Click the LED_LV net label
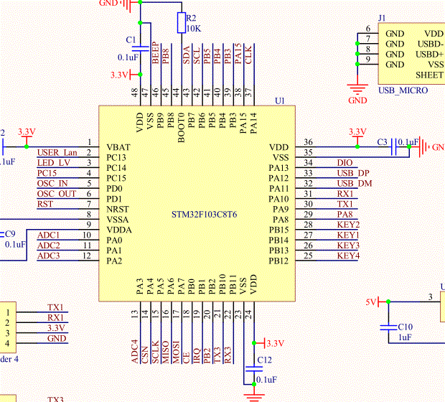Viewport: 445px width, 402px height. click(x=54, y=163)
